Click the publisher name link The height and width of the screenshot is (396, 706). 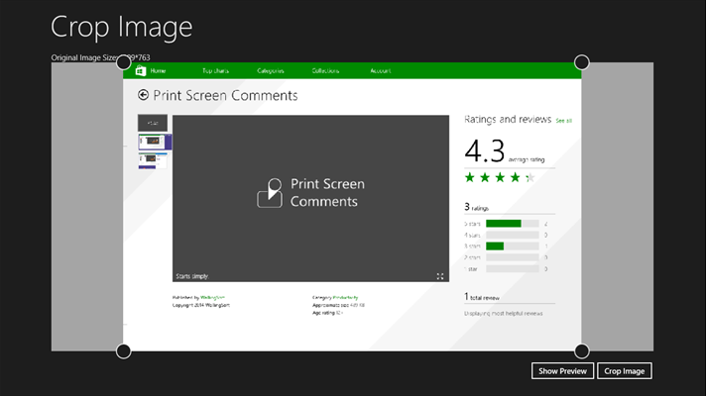212,297
